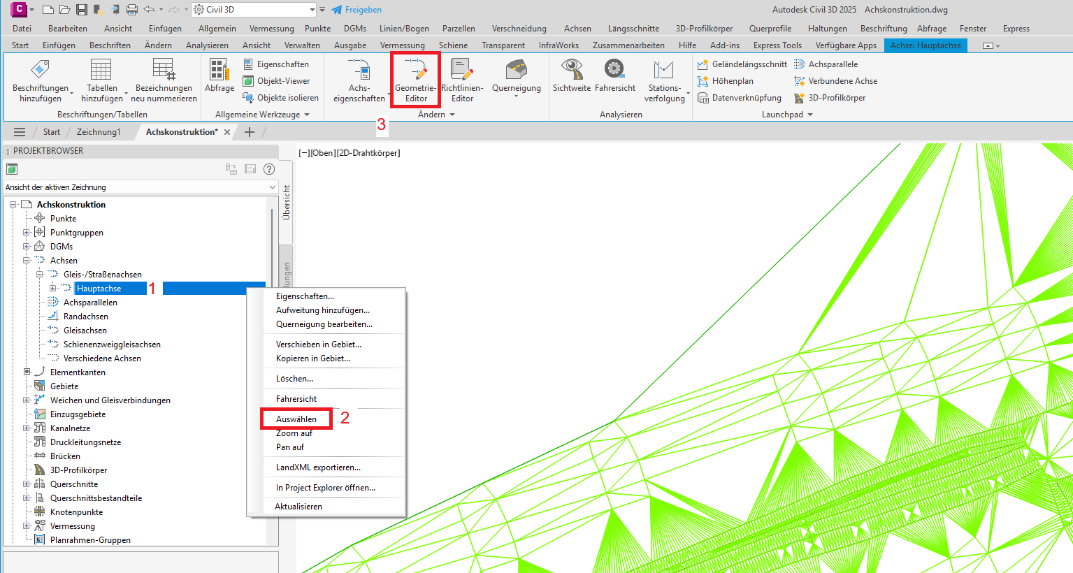
Task: Click the project browser help icon
Action: click(x=269, y=169)
